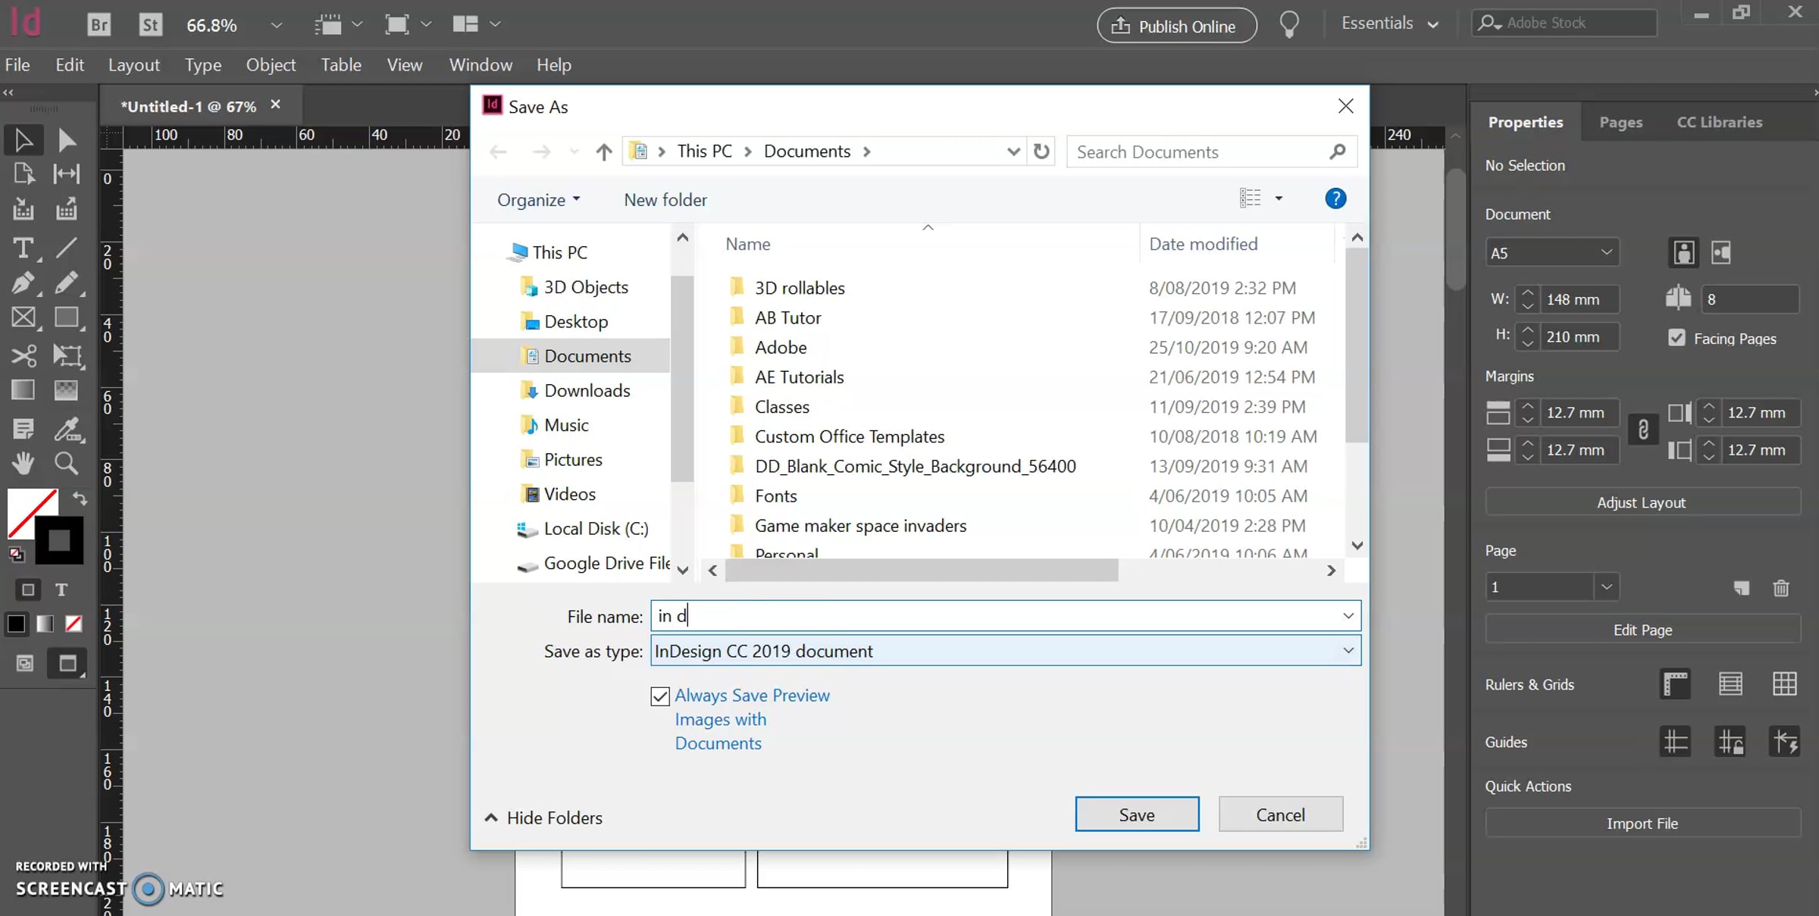Switch to the CC Libraries tab
This screenshot has width=1819, height=916.
(1720, 122)
